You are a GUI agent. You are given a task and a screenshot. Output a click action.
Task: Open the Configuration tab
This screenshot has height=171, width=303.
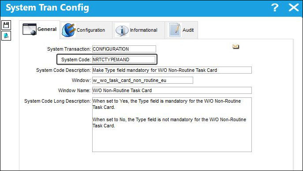(x=86, y=30)
